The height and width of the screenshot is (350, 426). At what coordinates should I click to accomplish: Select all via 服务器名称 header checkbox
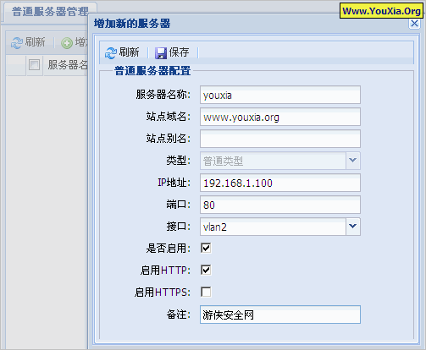(34, 65)
